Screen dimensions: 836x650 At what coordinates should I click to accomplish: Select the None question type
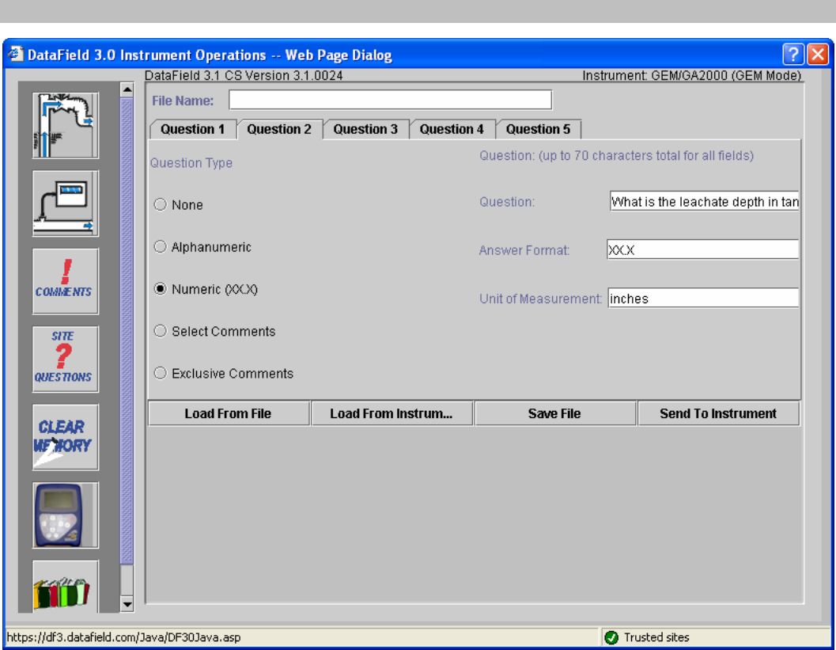coord(160,204)
